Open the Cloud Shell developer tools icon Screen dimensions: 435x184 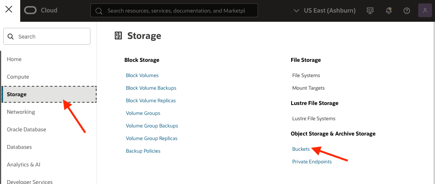click(370, 10)
